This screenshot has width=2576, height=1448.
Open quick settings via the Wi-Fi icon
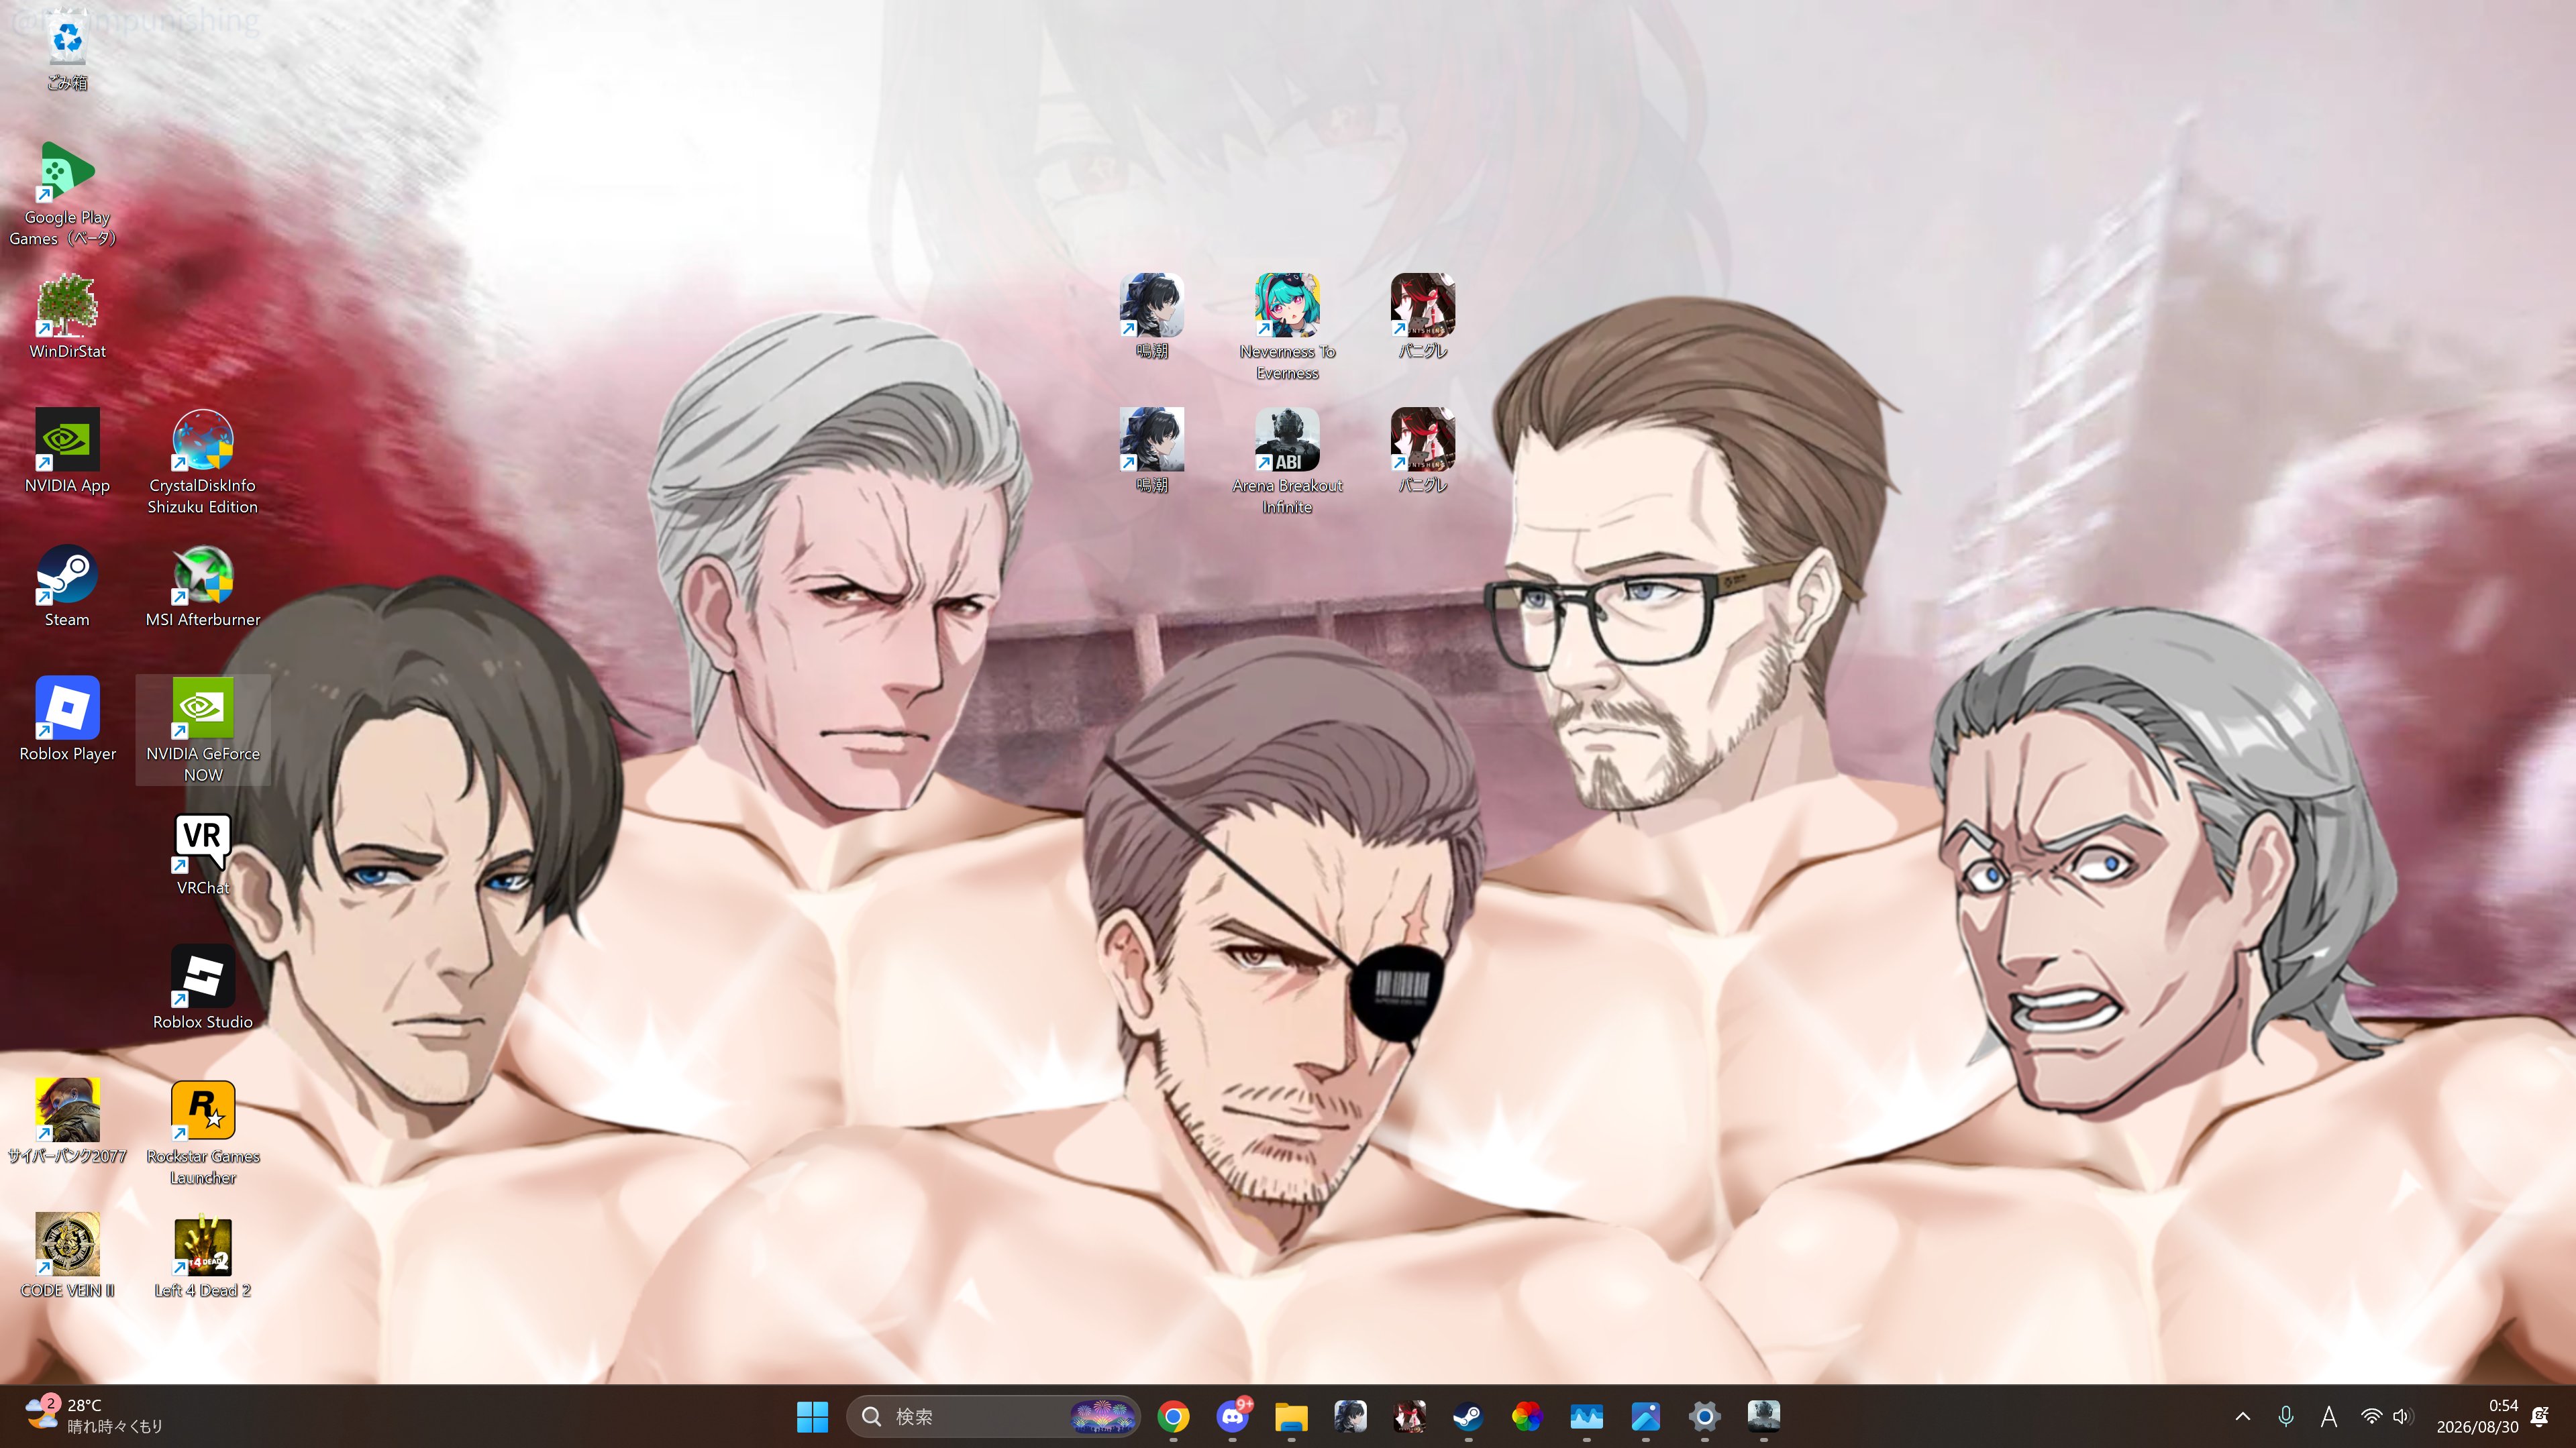pos(2371,1416)
